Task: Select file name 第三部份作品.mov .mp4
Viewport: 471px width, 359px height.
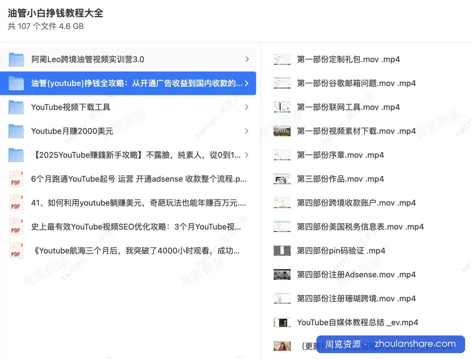Action: [340, 179]
